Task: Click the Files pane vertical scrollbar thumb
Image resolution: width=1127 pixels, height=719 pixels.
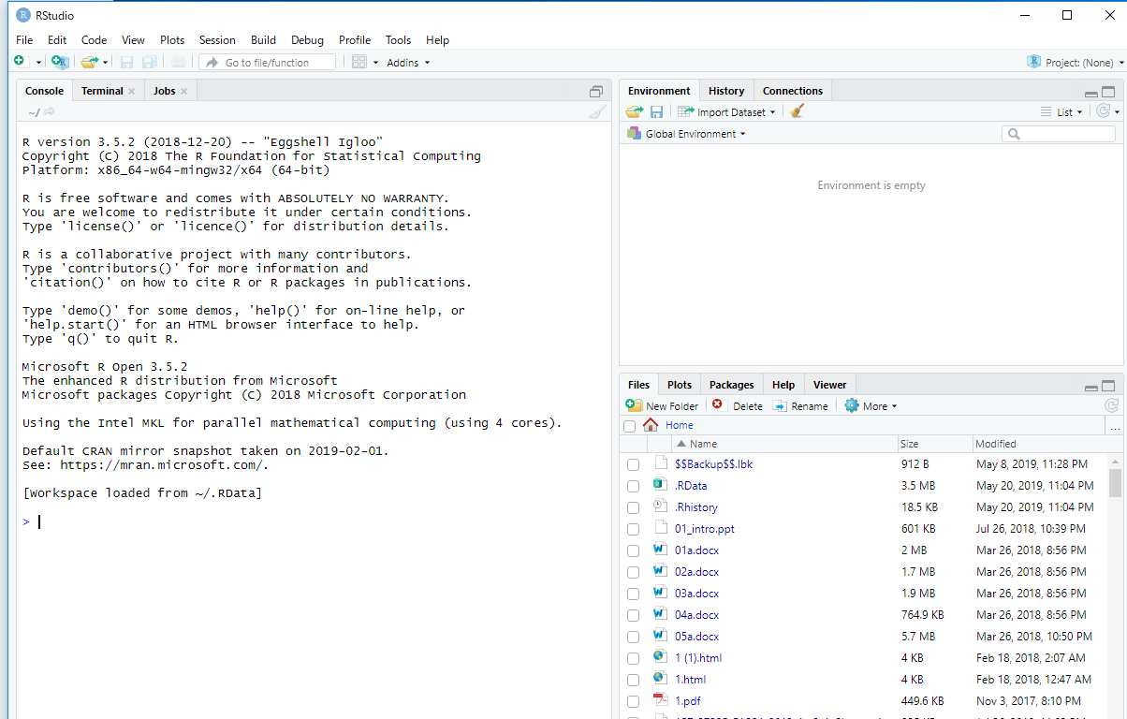Action: pyautogui.click(x=1115, y=483)
